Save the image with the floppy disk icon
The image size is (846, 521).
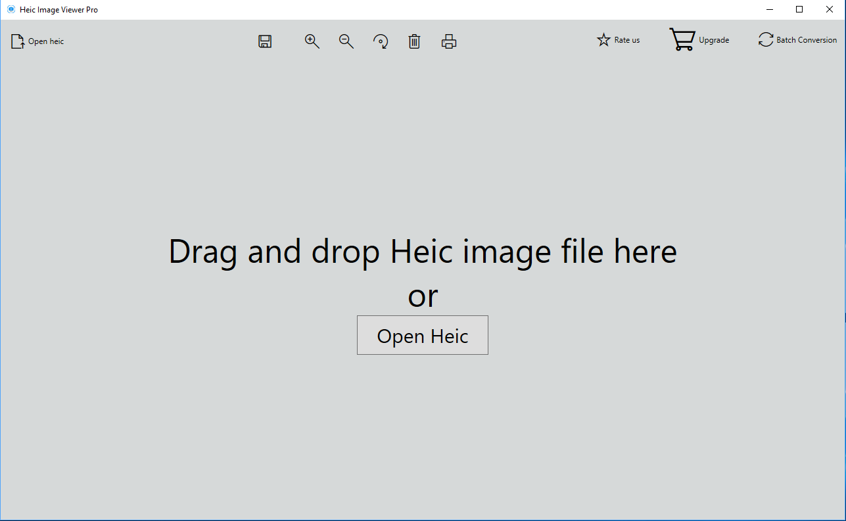tap(265, 41)
